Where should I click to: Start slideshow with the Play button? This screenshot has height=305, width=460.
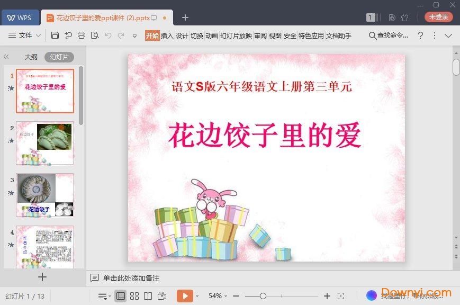[184, 296]
